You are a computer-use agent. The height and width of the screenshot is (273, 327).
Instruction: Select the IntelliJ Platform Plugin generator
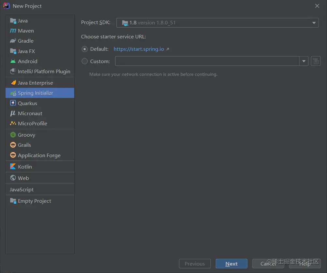click(x=44, y=71)
